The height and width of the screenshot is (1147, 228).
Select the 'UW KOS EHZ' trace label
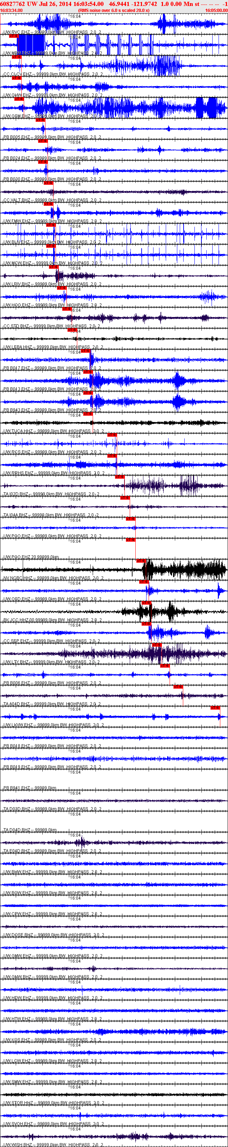[x=52, y=1040]
